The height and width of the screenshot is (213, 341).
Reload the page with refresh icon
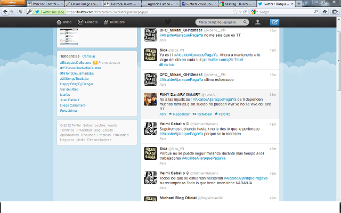pyautogui.click(x=245, y=12)
